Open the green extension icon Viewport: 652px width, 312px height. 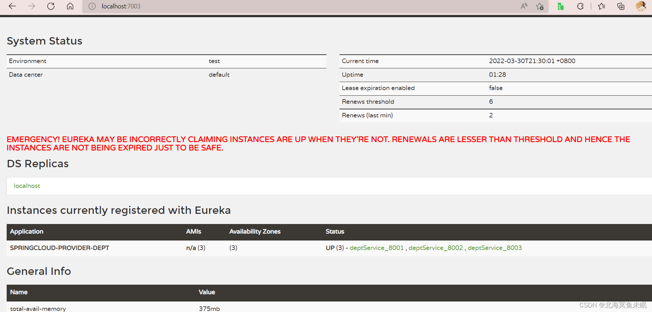560,6
